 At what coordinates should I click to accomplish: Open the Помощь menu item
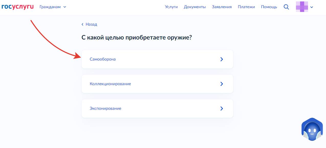269,7
